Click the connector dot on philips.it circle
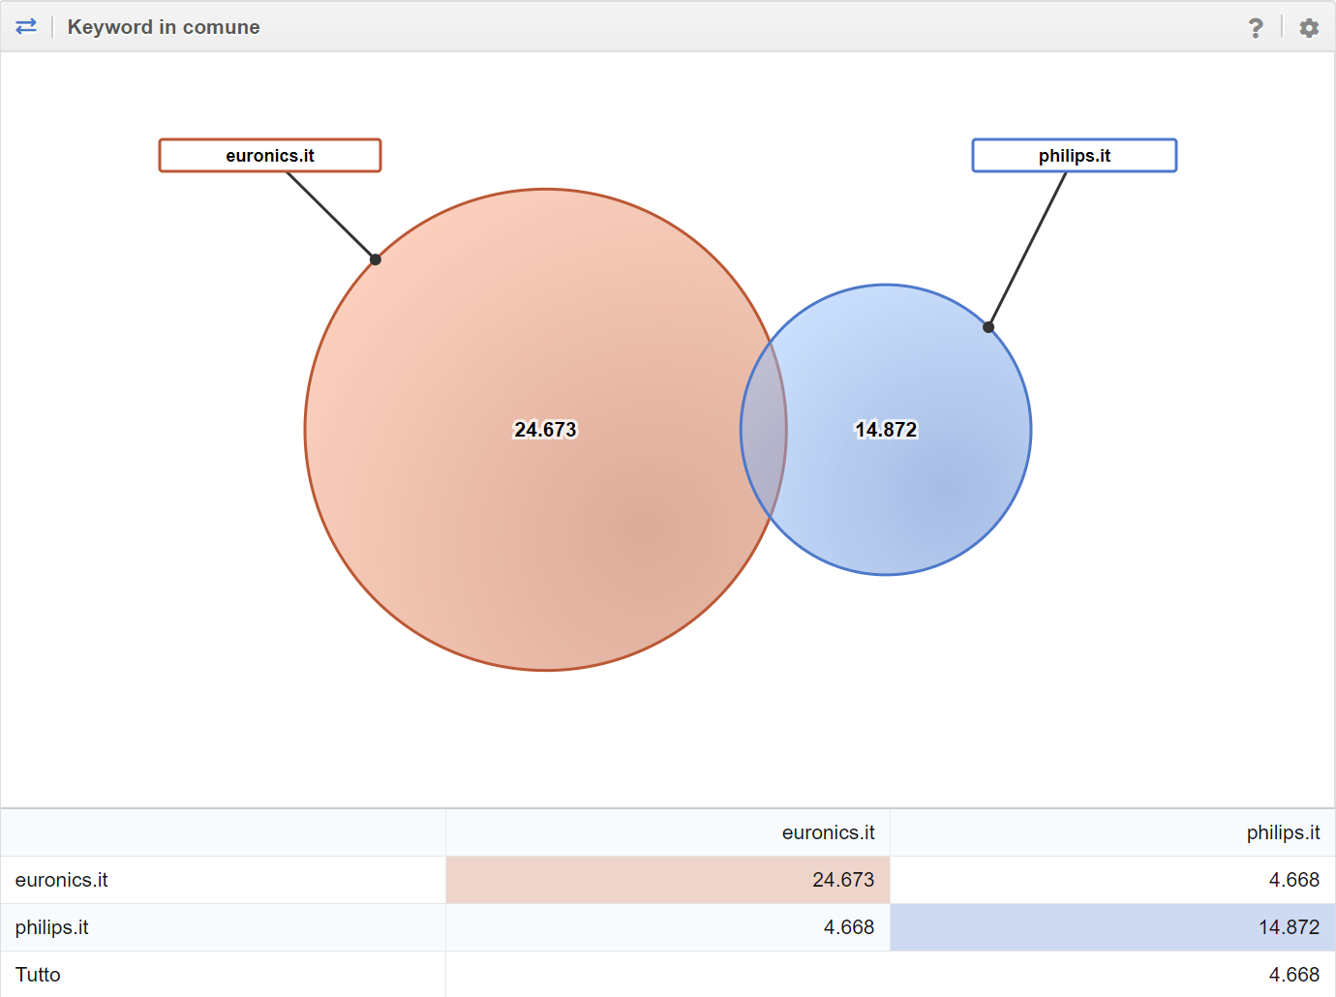 [x=988, y=327]
